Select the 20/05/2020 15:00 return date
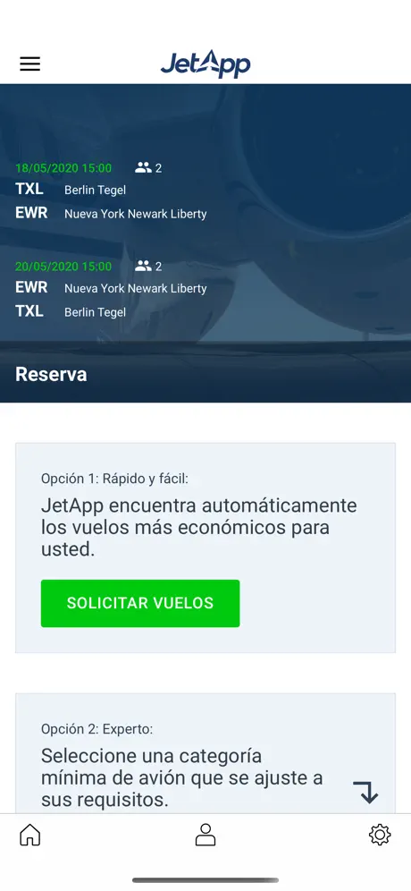 pos(63,267)
